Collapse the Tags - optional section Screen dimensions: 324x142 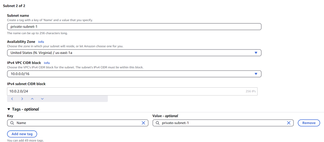coord(23,109)
